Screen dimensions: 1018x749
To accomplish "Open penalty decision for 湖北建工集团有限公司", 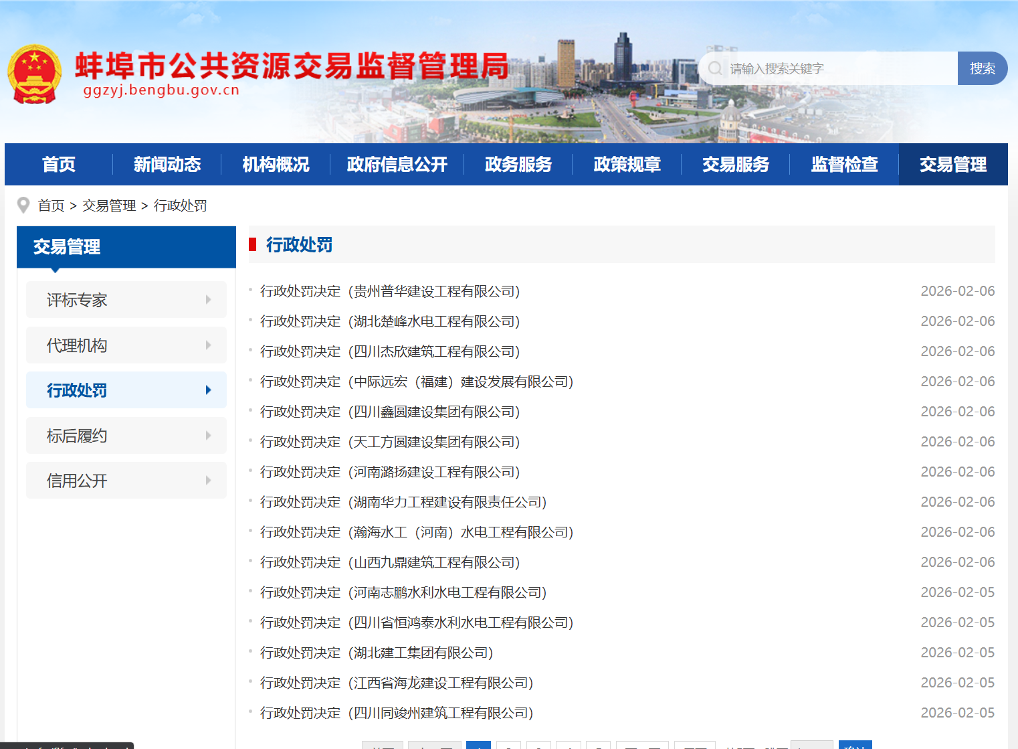I will coord(377,653).
